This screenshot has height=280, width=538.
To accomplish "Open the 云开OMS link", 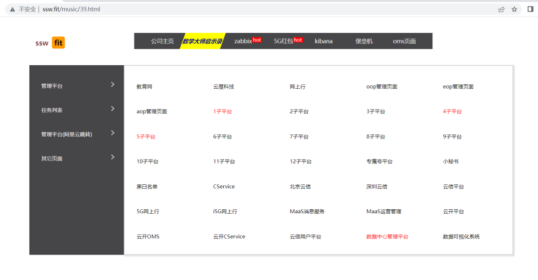I will (148, 237).
